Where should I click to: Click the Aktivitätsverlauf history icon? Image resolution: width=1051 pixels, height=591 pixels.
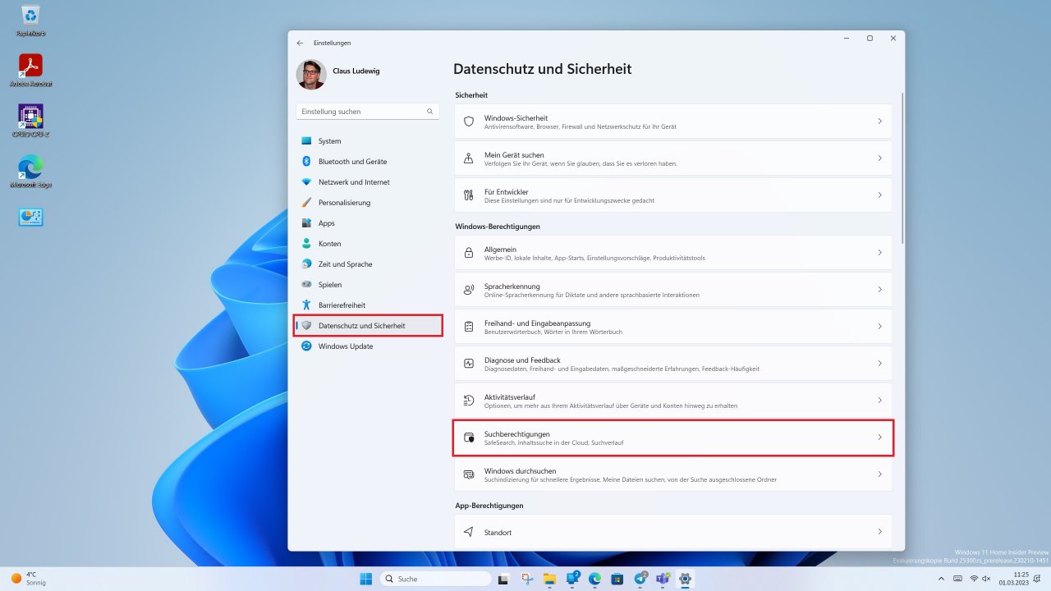coord(469,401)
